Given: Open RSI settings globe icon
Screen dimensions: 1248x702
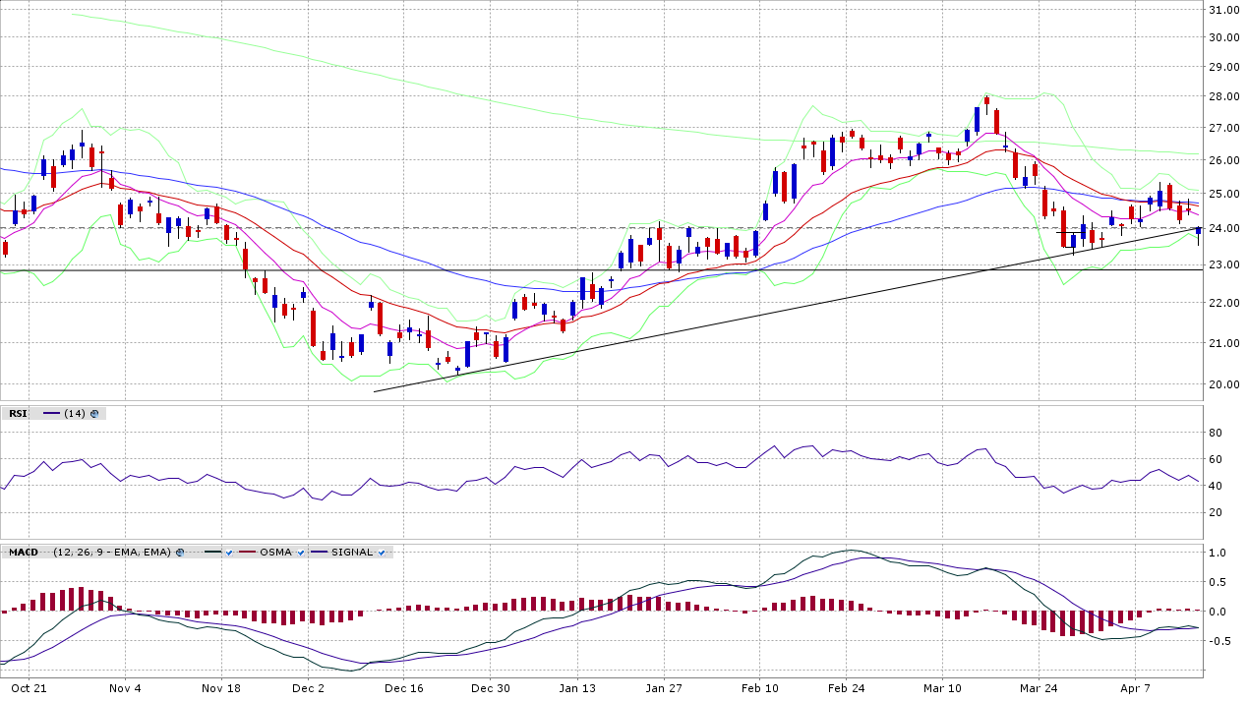Looking at the screenshot, I should [x=94, y=414].
